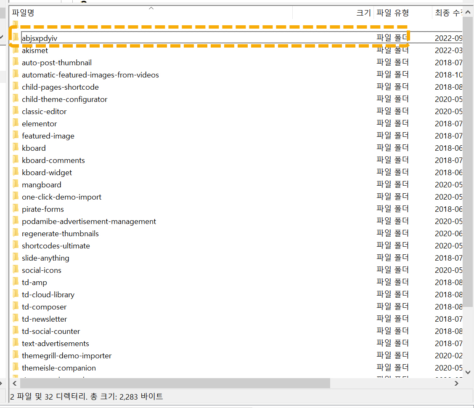Select the kboard folder name
Viewport: 474px width, 408px height.
coord(34,148)
